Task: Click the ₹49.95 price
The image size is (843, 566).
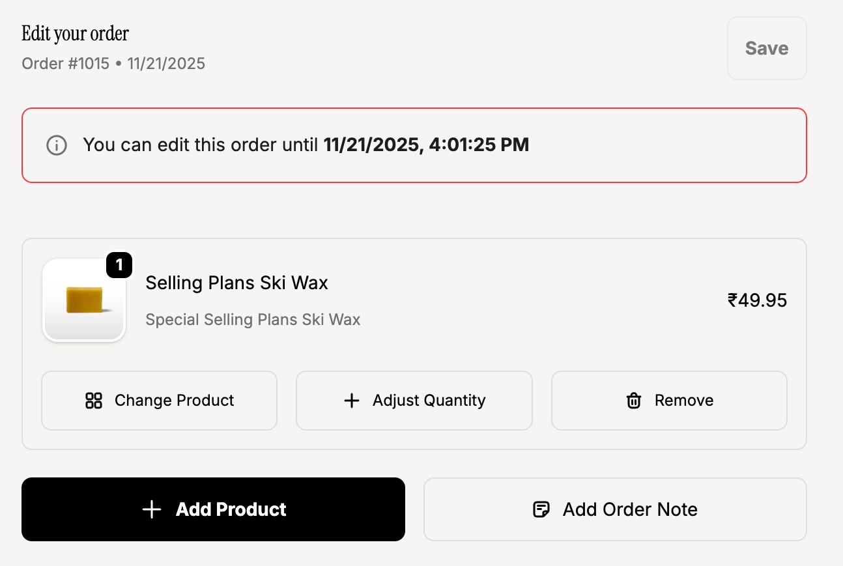Action: tap(757, 300)
